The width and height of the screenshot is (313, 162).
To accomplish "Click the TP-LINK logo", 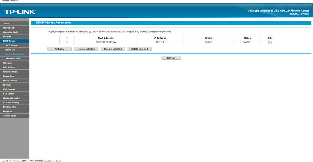I will [x=20, y=12].
